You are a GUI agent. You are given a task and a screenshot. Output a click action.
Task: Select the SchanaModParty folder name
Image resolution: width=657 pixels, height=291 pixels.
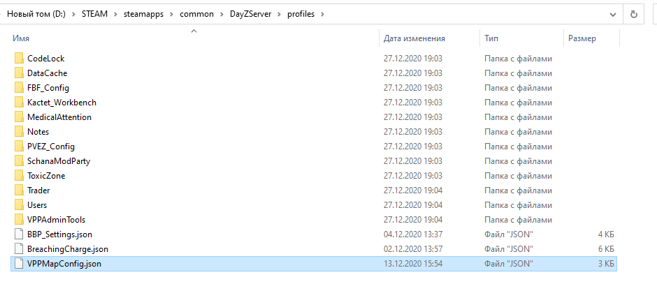click(59, 161)
